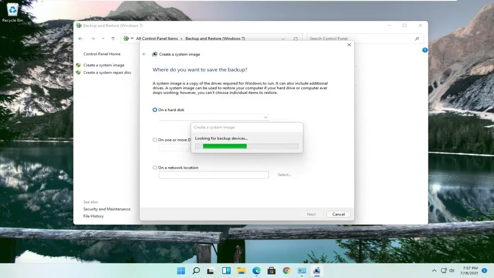The height and width of the screenshot is (278, 494).
Task: Select On one or more DVDs option
Action: coord(155,140)
